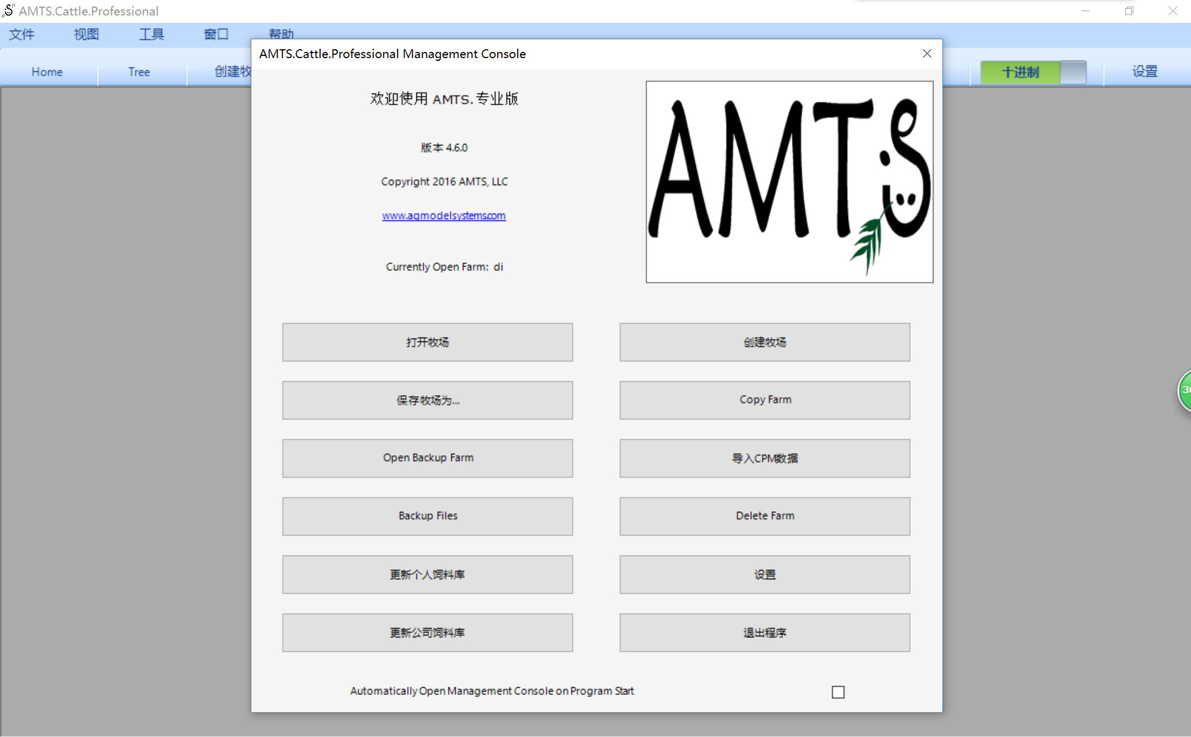Click the 打开牧场 button
Screen dimensions: 1191x737
(427, 342)
